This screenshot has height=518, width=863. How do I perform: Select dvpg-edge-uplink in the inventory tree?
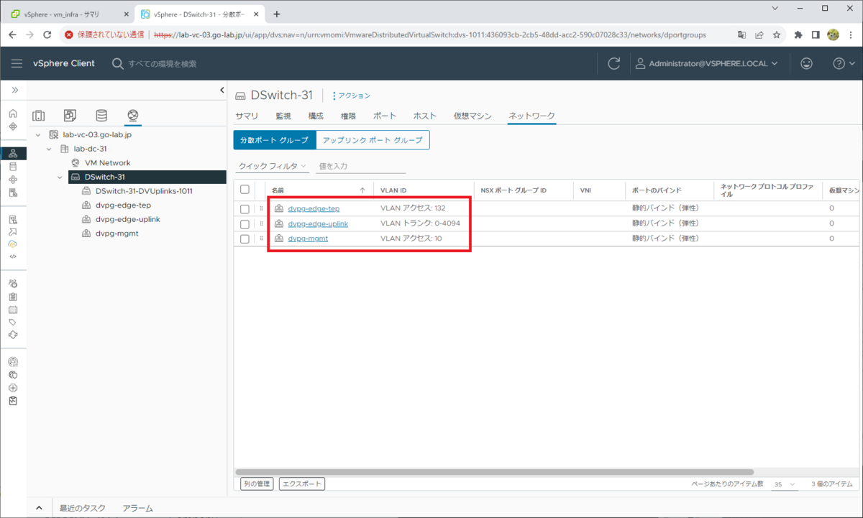click(127, 219)
